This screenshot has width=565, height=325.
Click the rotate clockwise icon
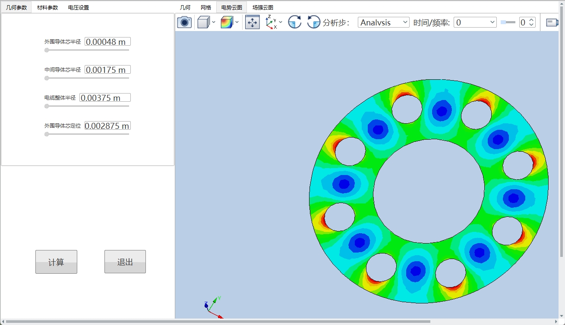point(294,22)
